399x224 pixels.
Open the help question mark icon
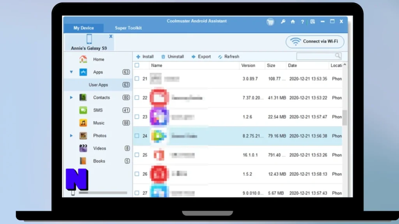302,22
